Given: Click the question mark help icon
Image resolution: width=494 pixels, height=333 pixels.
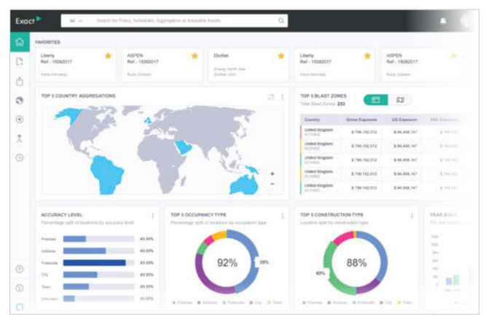Looking at the screenshot, I should point(20,269).
